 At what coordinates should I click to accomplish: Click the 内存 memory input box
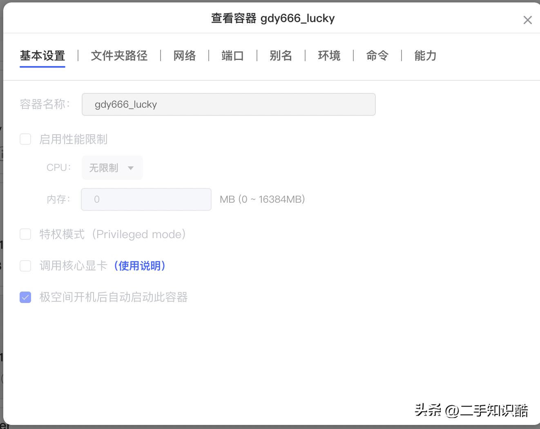(x=146, y=199)
